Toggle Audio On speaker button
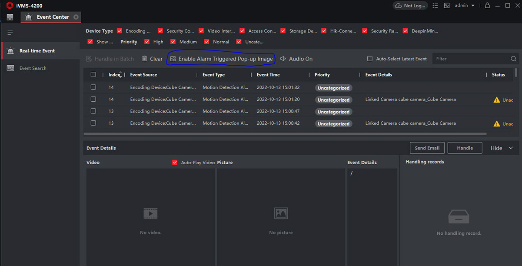 coord(296,59)
